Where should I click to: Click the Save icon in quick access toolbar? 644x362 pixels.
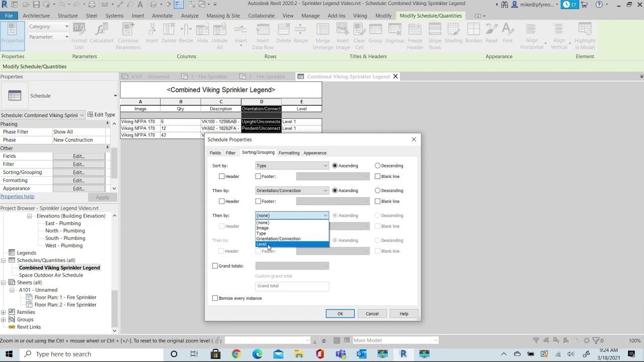[x=36, y=5]
